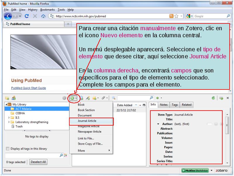Expand the ILS collection

point(9,118)
